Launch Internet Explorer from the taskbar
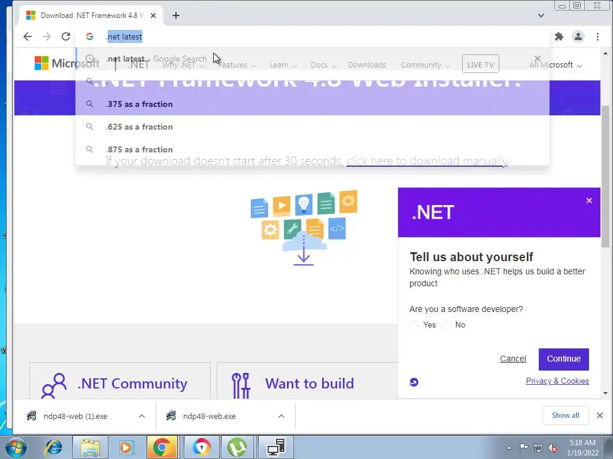Screen dimensions: 613x459 coord(54,447)
